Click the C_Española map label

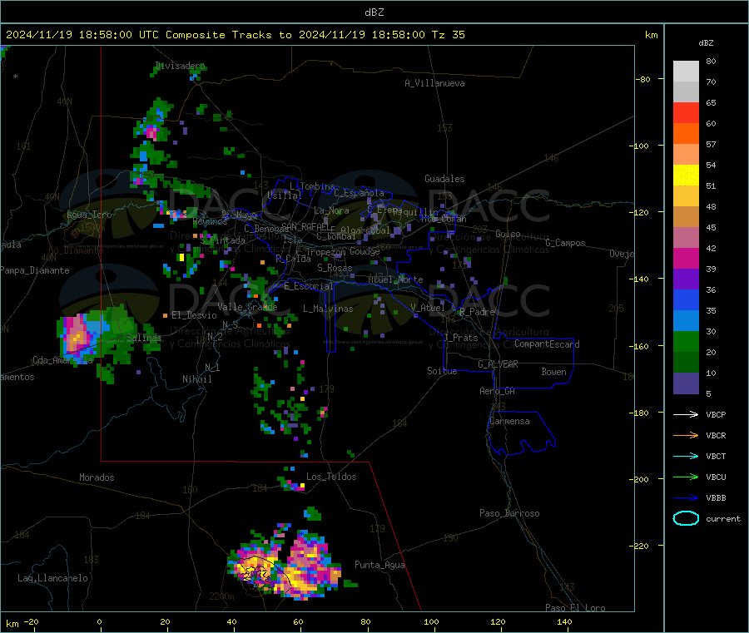(359, 193)
